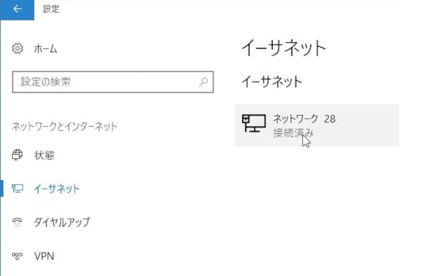Select イーサネット label in the sidebar

point(57,188)
